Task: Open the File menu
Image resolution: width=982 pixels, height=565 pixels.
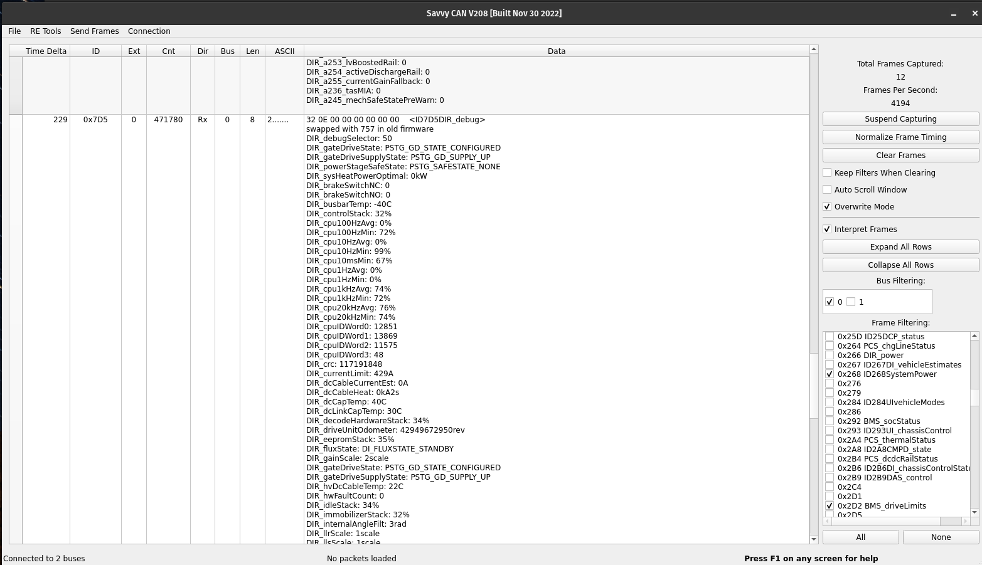Action: [x=14, y=31]
